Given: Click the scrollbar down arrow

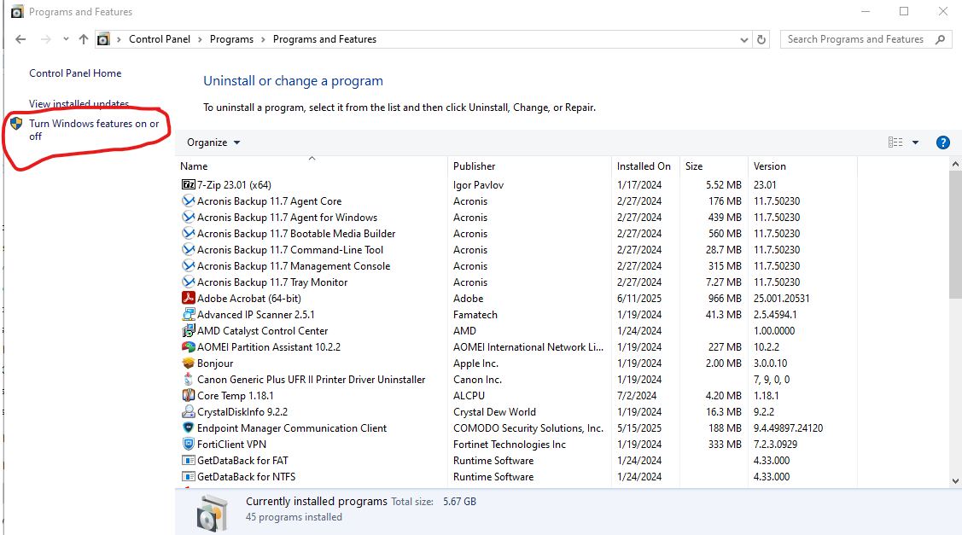Looking at the screenshot, I should click(x=955, y=481).
